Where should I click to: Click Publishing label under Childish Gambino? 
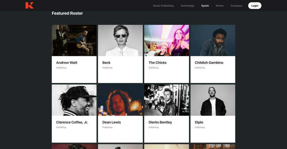point(200,68)
